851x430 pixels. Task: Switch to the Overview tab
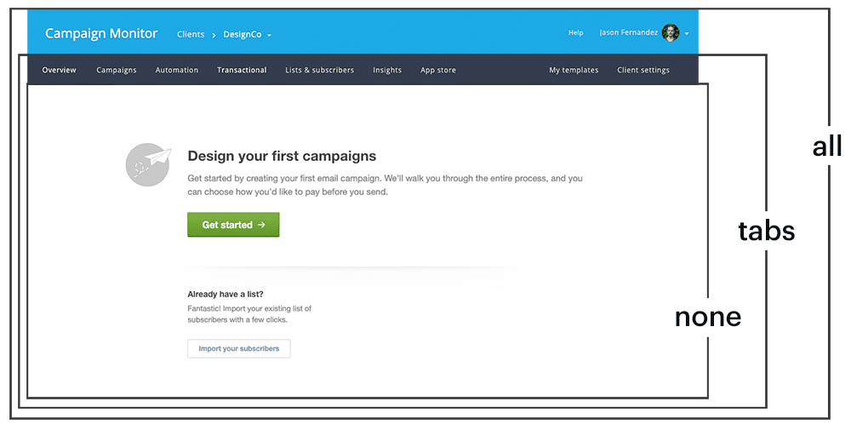tap(60, 70)
